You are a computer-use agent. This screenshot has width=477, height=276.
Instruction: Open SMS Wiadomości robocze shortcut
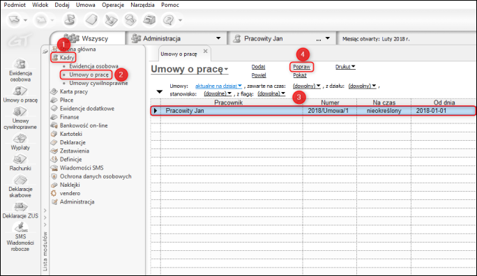[x=20, y=237]
